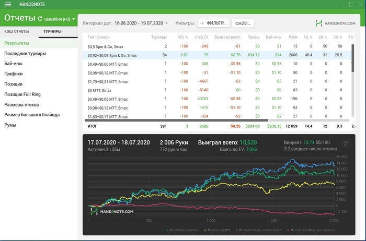Click the winrate value 13.74
The image size is (366, 241).
click(x=309, y=142)
